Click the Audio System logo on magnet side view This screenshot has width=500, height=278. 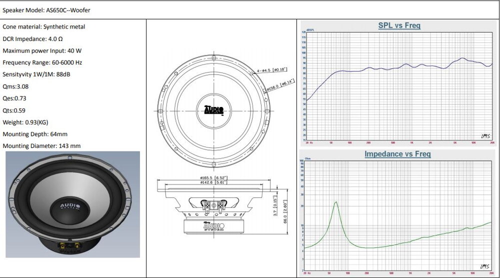click(x=213, y=226)
